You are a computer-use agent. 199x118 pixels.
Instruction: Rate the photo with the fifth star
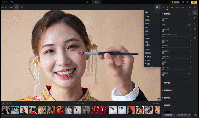85,103
